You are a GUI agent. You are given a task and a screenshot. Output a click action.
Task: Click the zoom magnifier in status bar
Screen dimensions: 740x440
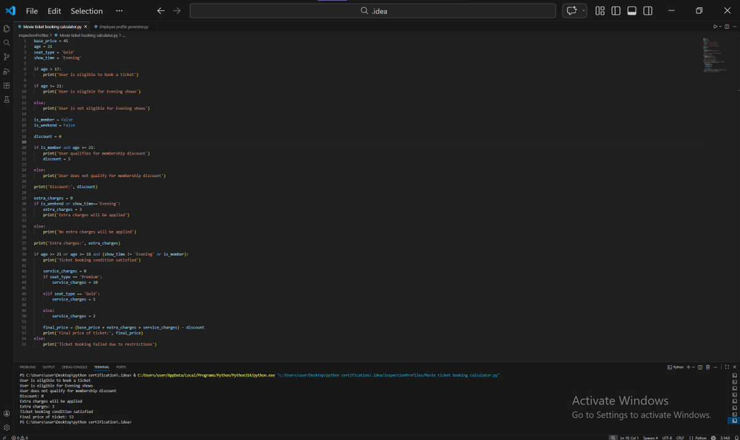pos(613,438)
